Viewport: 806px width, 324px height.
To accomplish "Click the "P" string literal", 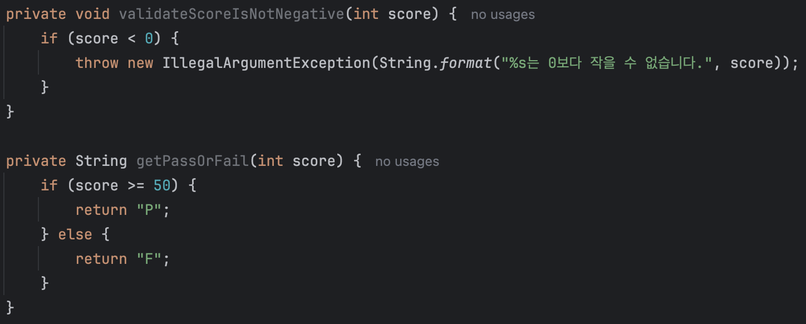I will pos(149,210).
